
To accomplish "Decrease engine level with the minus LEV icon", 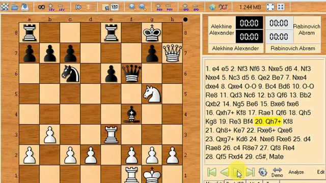I will point(61,8).
